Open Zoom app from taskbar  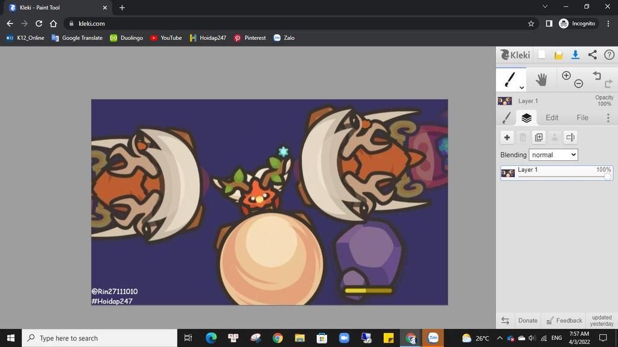pos(344,338)
